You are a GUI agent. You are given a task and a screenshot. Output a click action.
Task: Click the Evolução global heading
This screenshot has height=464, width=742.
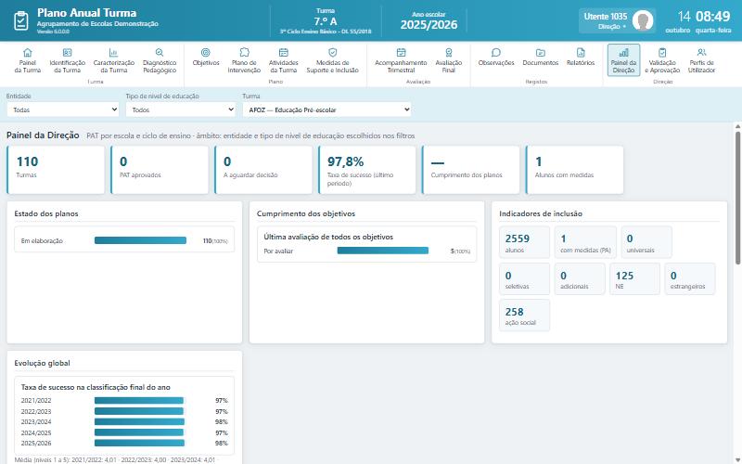tap(42, 363)
